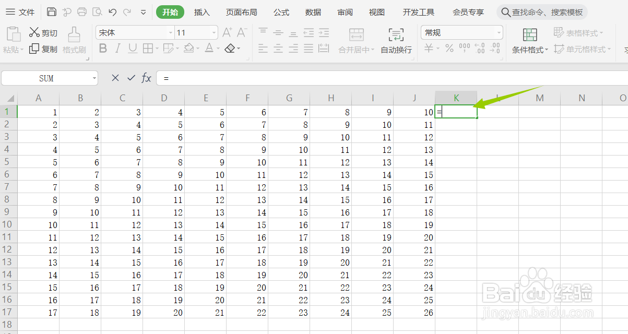Apply bold formatting with the B icon
Image resolution: width=628 pixels, height=334 pixels.
coord(103,48)
